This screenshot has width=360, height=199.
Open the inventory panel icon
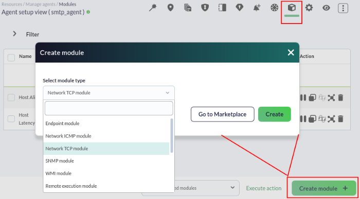coord(222,8)
